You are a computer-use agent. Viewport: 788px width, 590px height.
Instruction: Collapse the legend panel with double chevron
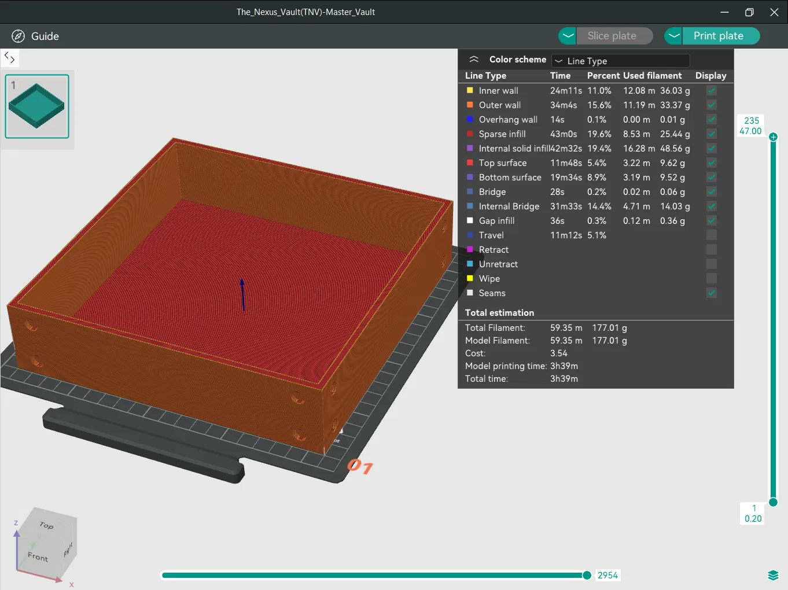(474, 60)
